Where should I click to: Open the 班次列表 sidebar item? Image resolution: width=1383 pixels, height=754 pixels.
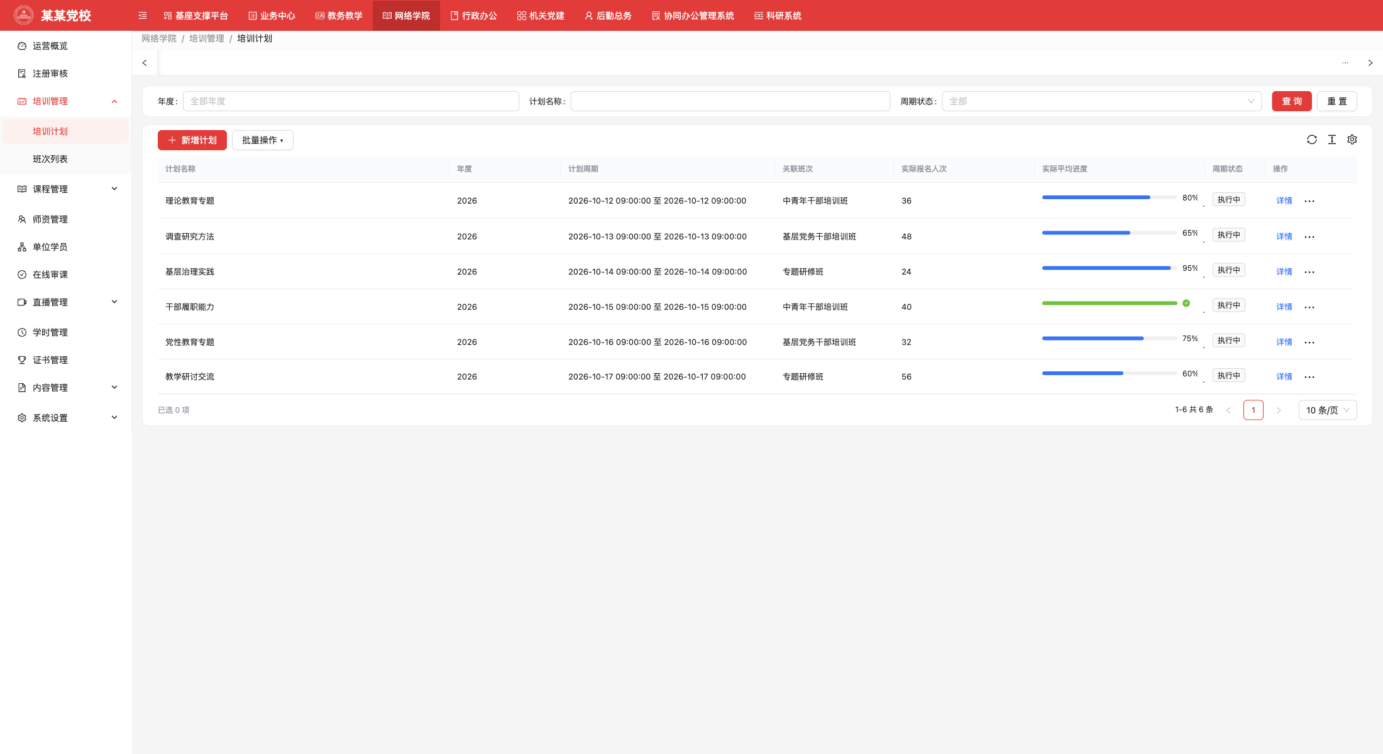coord(66,159)
